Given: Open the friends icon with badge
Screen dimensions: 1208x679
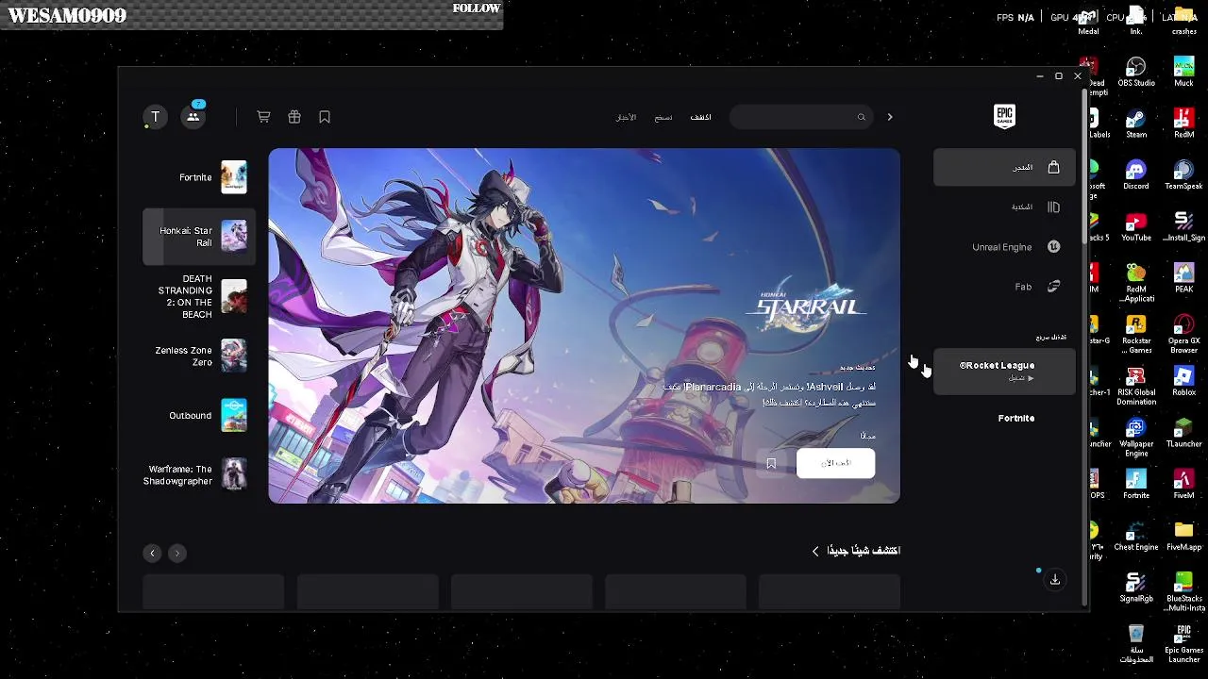Looking at the screenshot, I should click(193, 116).
